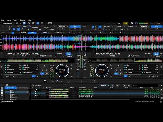Click the right deck pad grid icon
Viewport: 163px width, 122px height.
tap(161, 67)
